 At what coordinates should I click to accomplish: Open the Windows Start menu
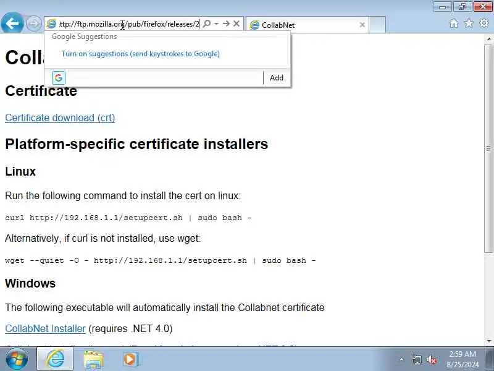pos(16,359)
